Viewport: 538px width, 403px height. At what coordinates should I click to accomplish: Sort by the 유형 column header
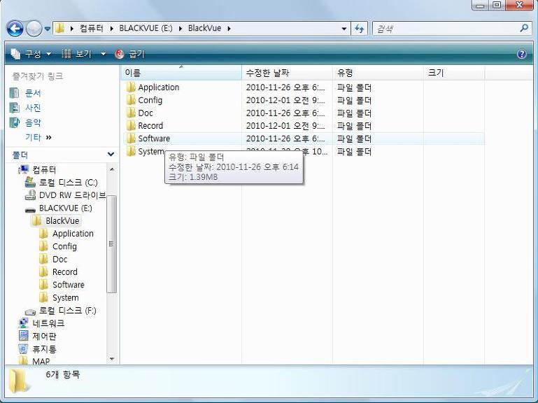pyautogui.click(x=378, y=73)
